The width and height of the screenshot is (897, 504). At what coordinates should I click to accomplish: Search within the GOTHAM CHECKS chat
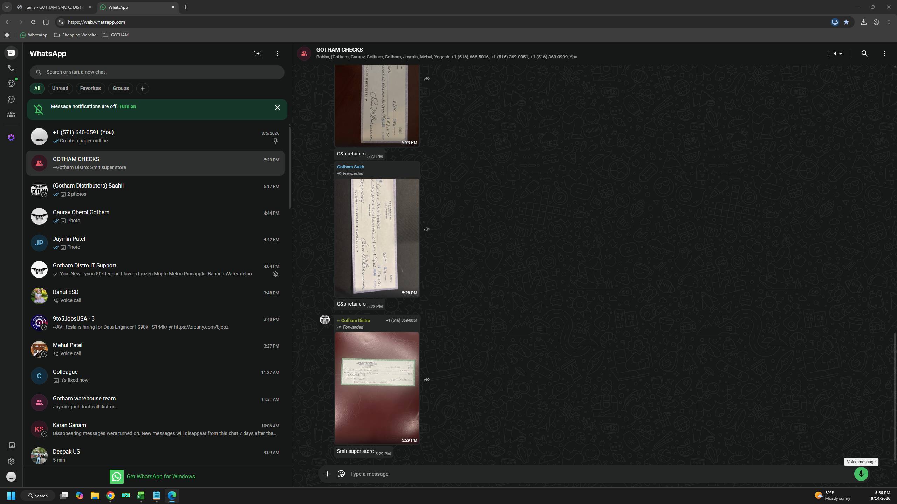pyautogui.click(x=864, y=54)
